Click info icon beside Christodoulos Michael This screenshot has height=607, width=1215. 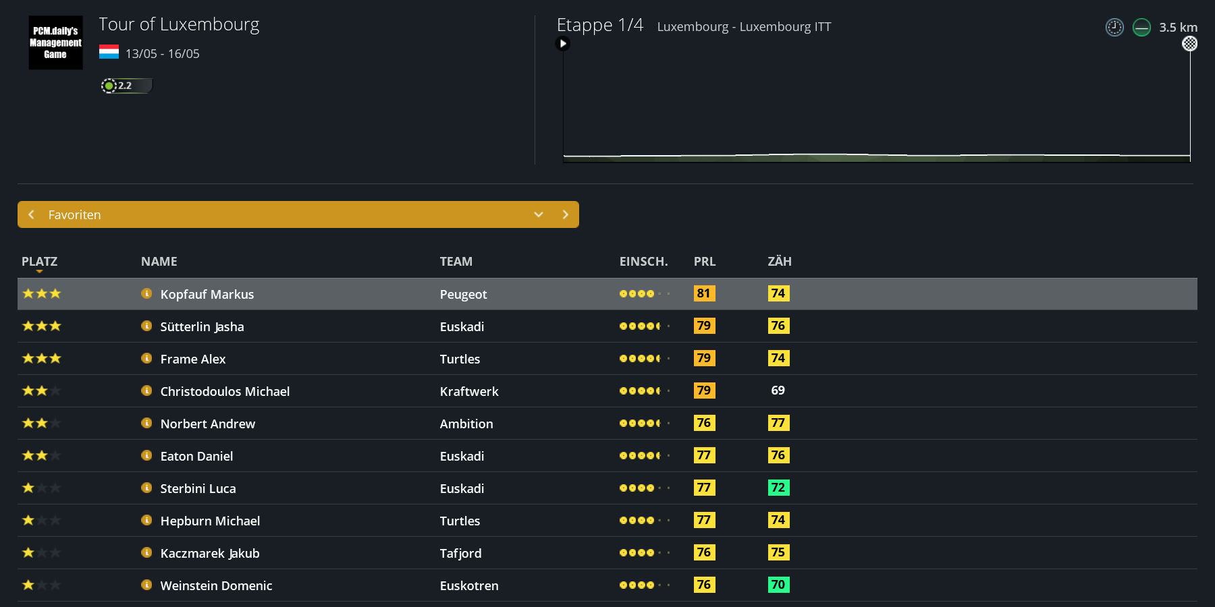(146, 391)
